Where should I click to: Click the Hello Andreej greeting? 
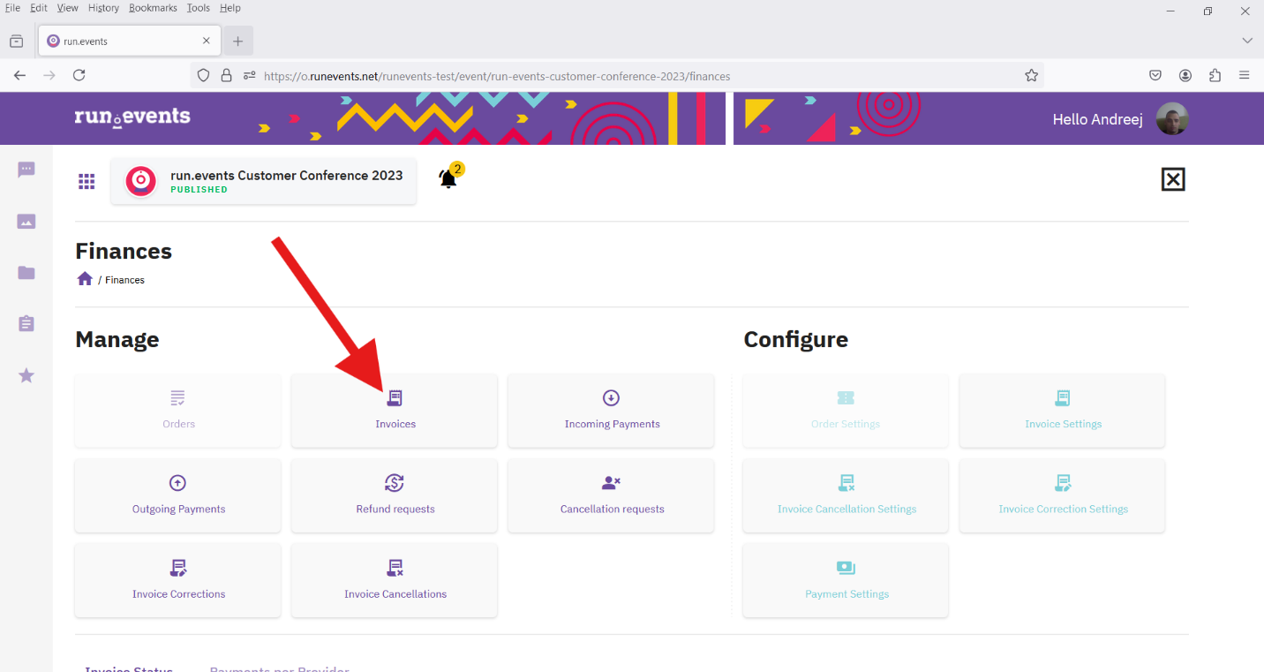(x=1098, y=119)
